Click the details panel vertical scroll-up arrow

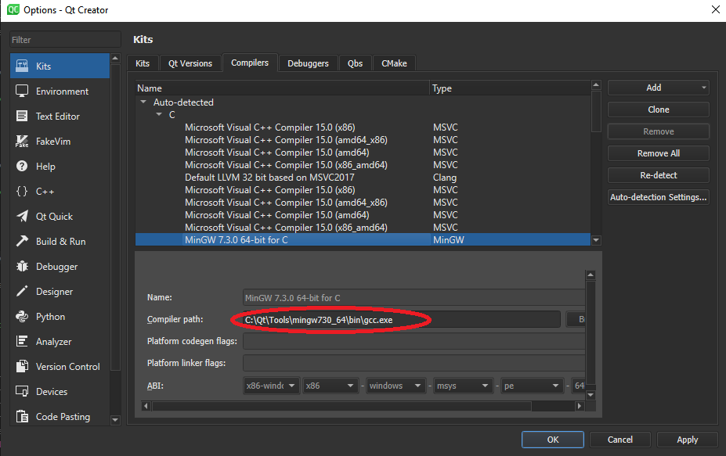tap(591, 275)
